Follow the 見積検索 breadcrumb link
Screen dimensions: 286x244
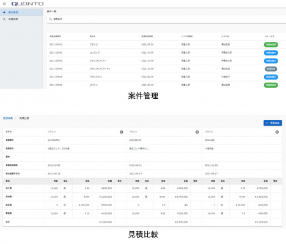(x=8, y=118)
